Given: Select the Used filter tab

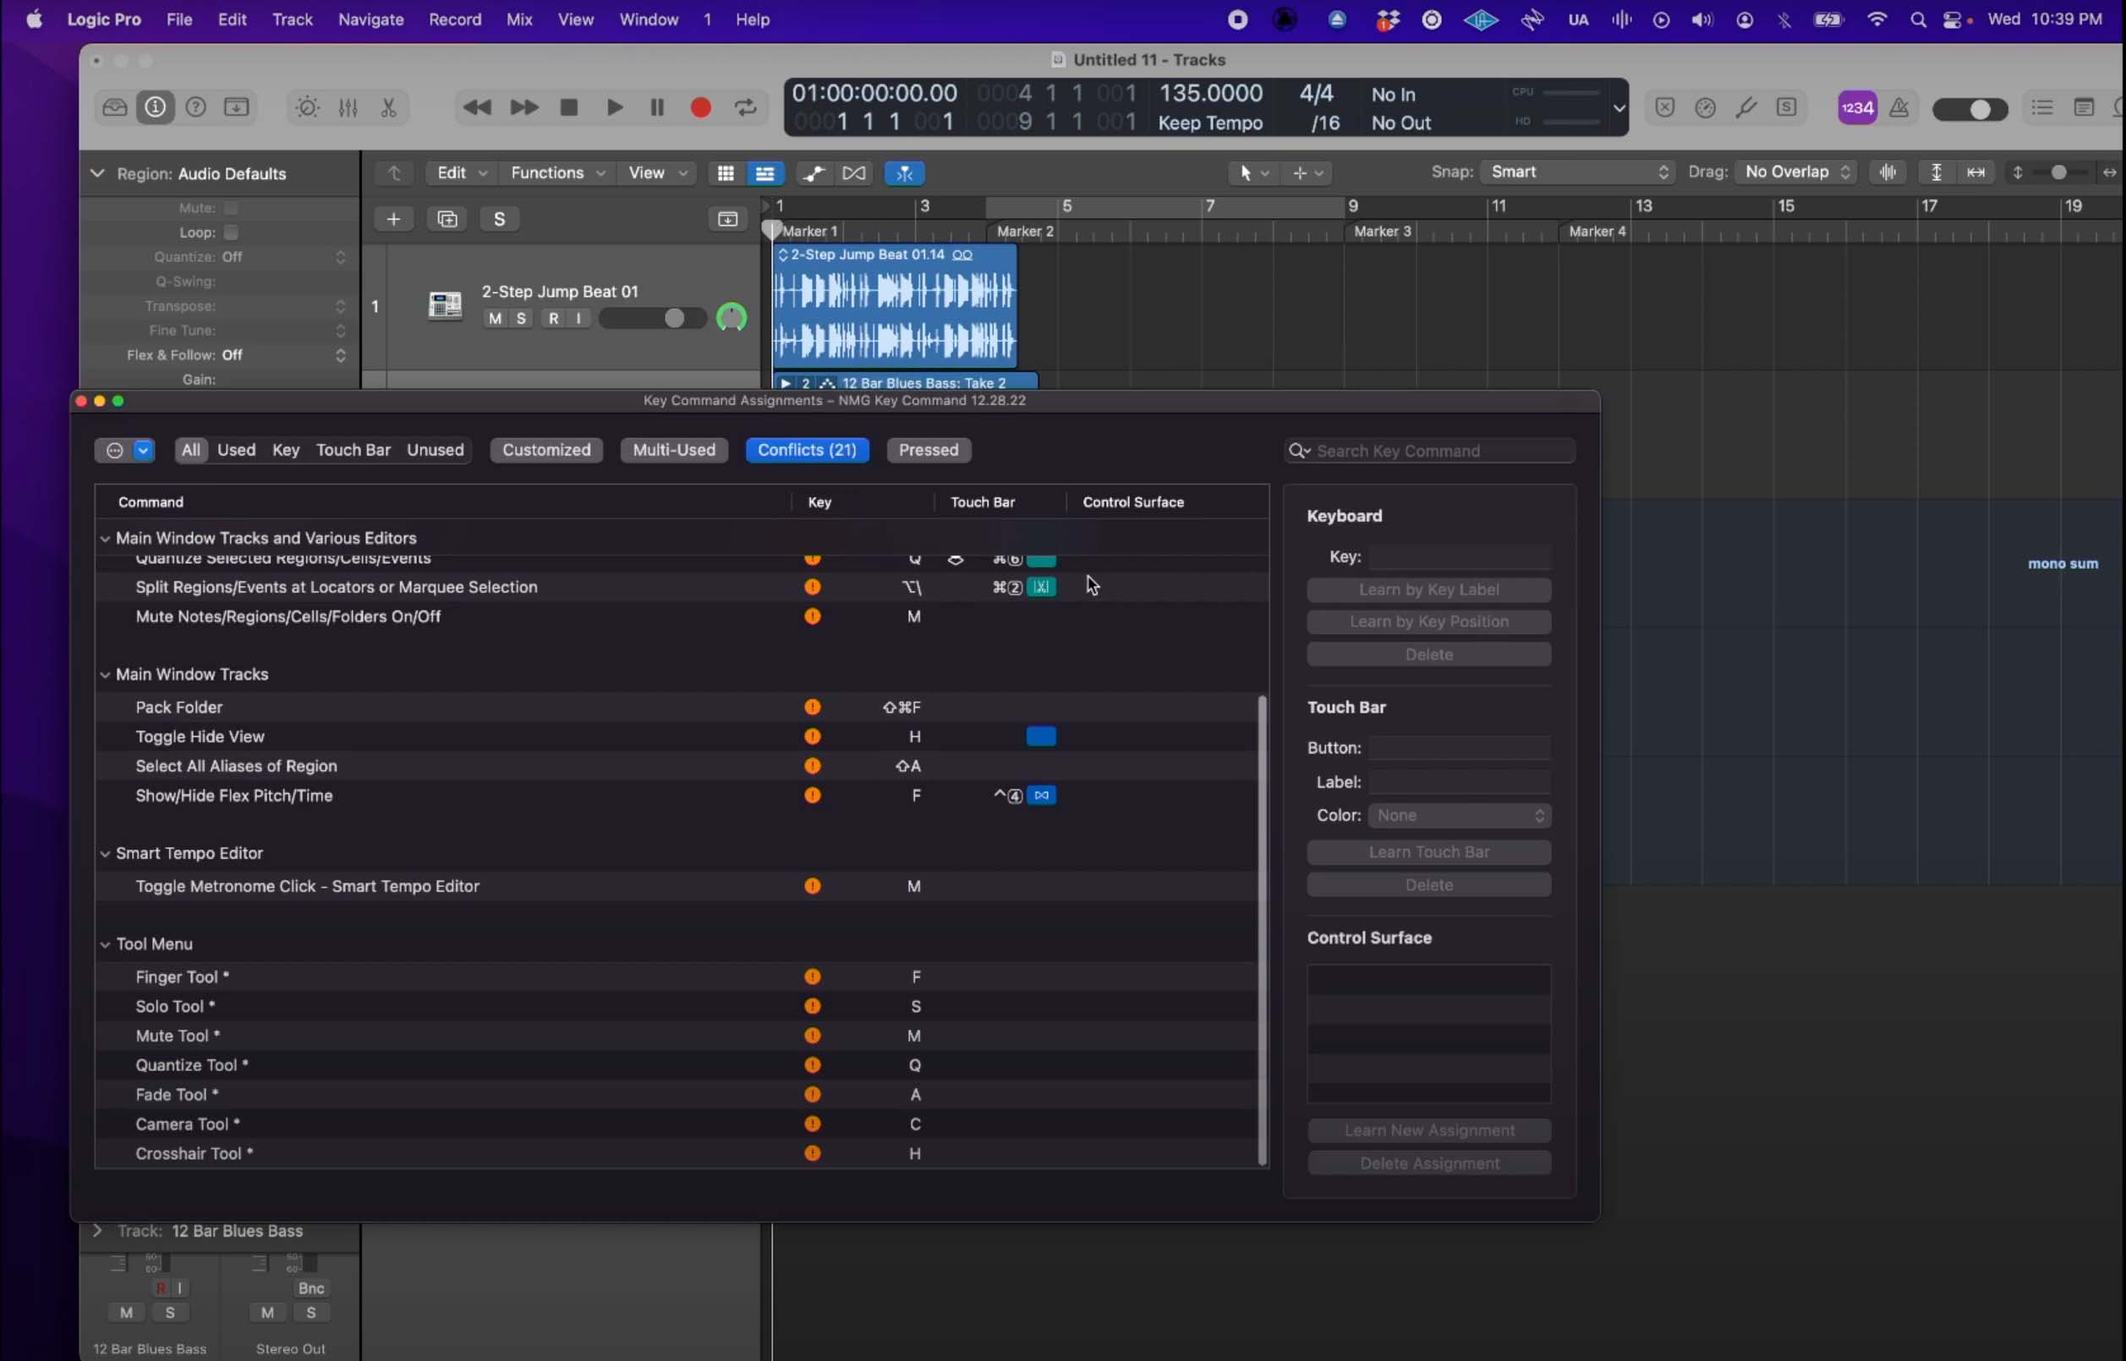Looking at the screenshot, I should (x=236, y=450).
